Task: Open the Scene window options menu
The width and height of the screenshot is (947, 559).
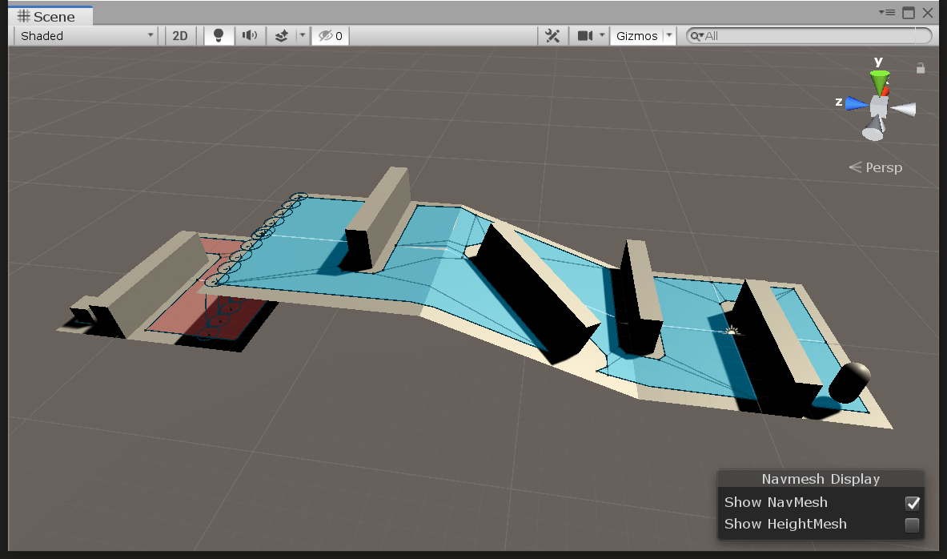Action: 887,13
